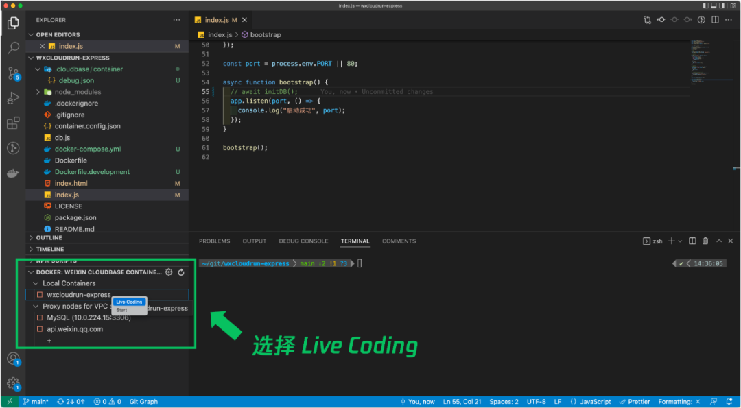Refresh the Docker Weixin Cloudbase container panel
This screenshot has width=741, height=408.
coord(181,272)
